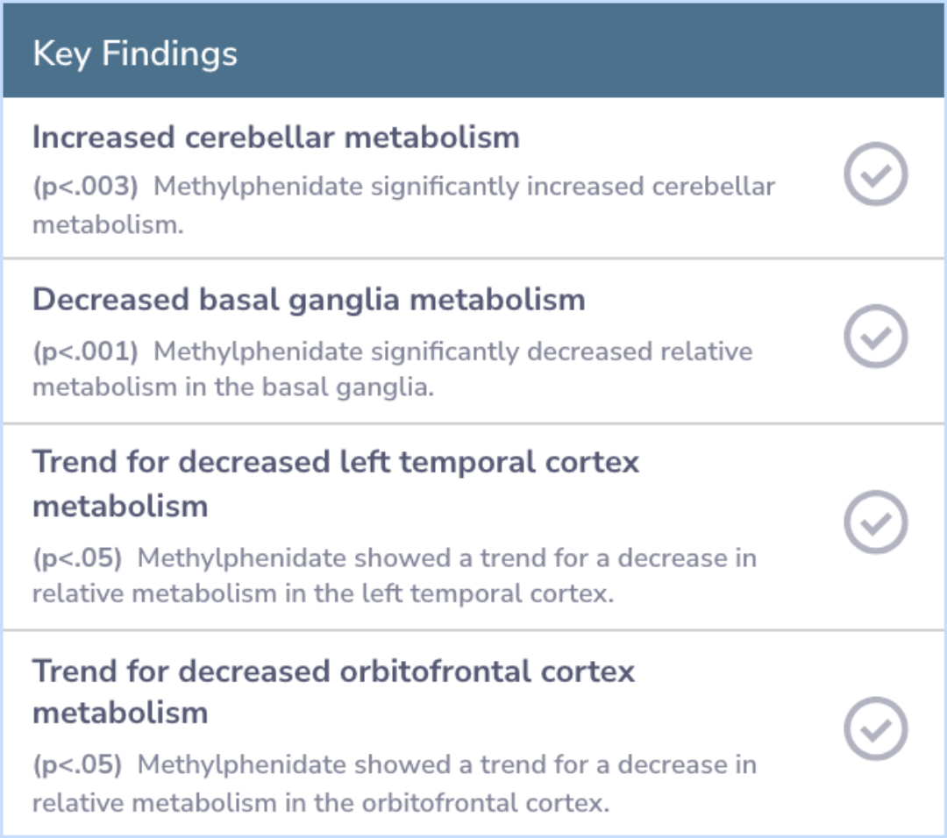Toggle checkmark for orbitofrontal cortex finding
The image size is (947, 838).
[876, 728]
